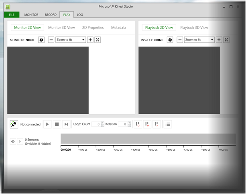Zoom out in Playback view
246x194 pixels.
[x=180, y=40]
